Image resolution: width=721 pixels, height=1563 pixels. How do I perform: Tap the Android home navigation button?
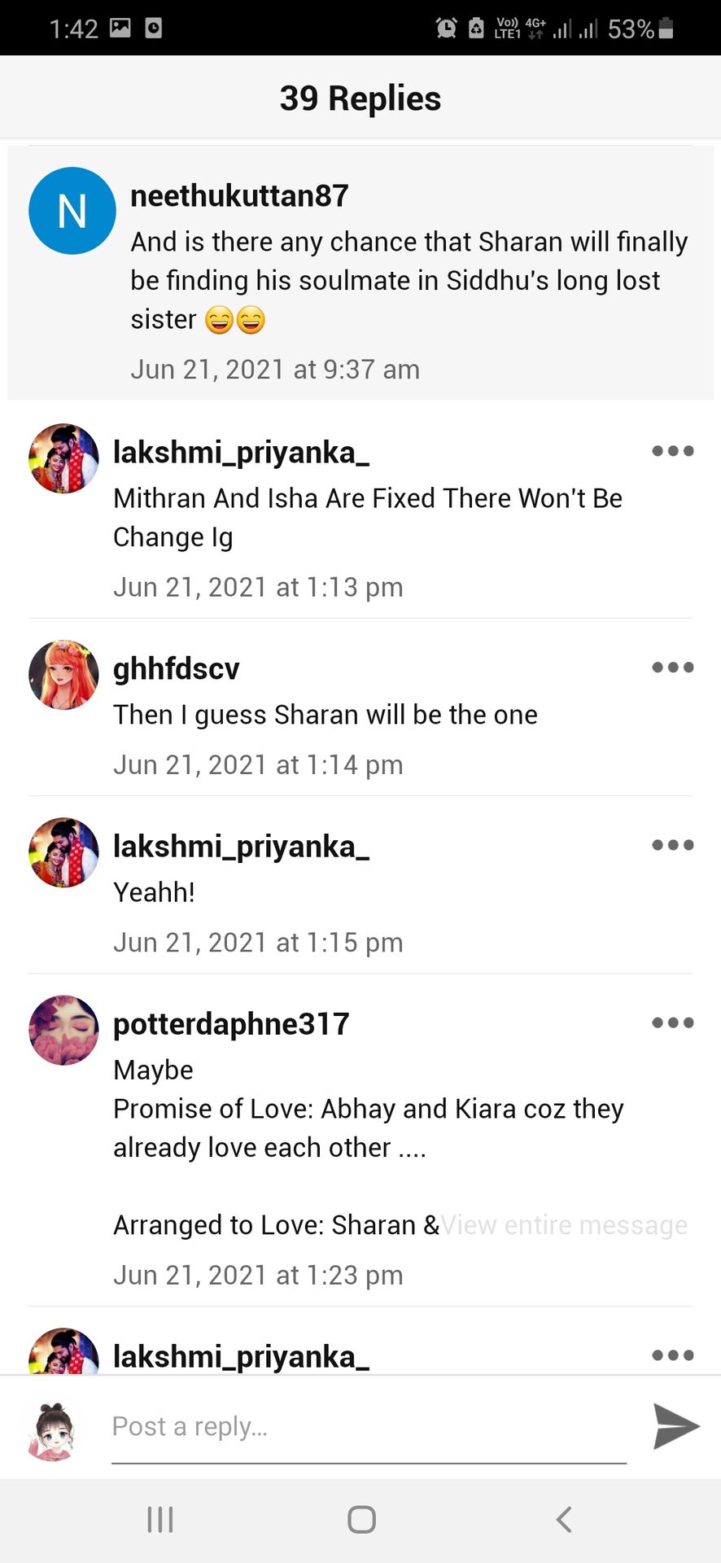pos(361,1519)
